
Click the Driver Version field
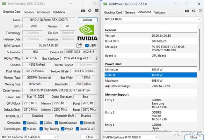[60, 90]
